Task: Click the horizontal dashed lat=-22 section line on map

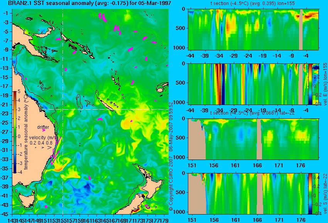Action: tap(105, 109)
